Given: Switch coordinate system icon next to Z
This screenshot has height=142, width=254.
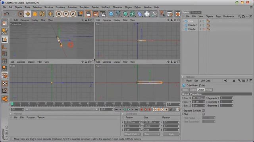Looking at the screenshot, I should 80,14.
